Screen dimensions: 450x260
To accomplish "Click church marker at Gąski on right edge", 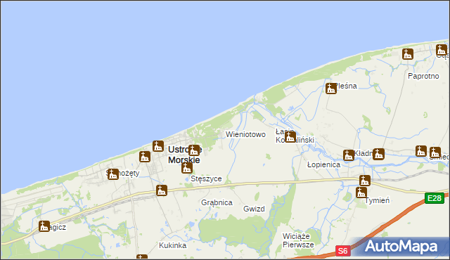I will 442,50.
